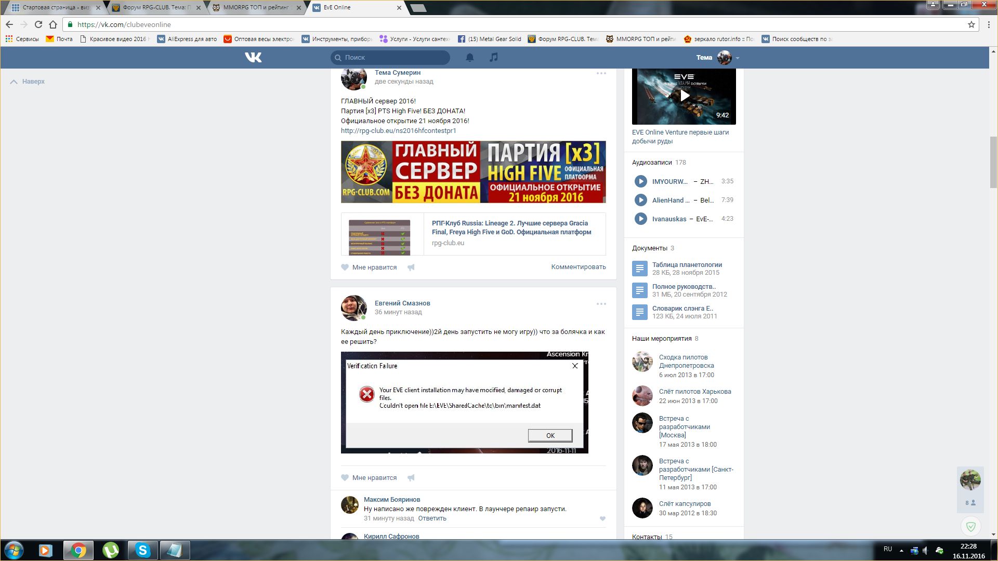
Task: Open Слёт пилотов Харькова event
Action: [695, 391]
